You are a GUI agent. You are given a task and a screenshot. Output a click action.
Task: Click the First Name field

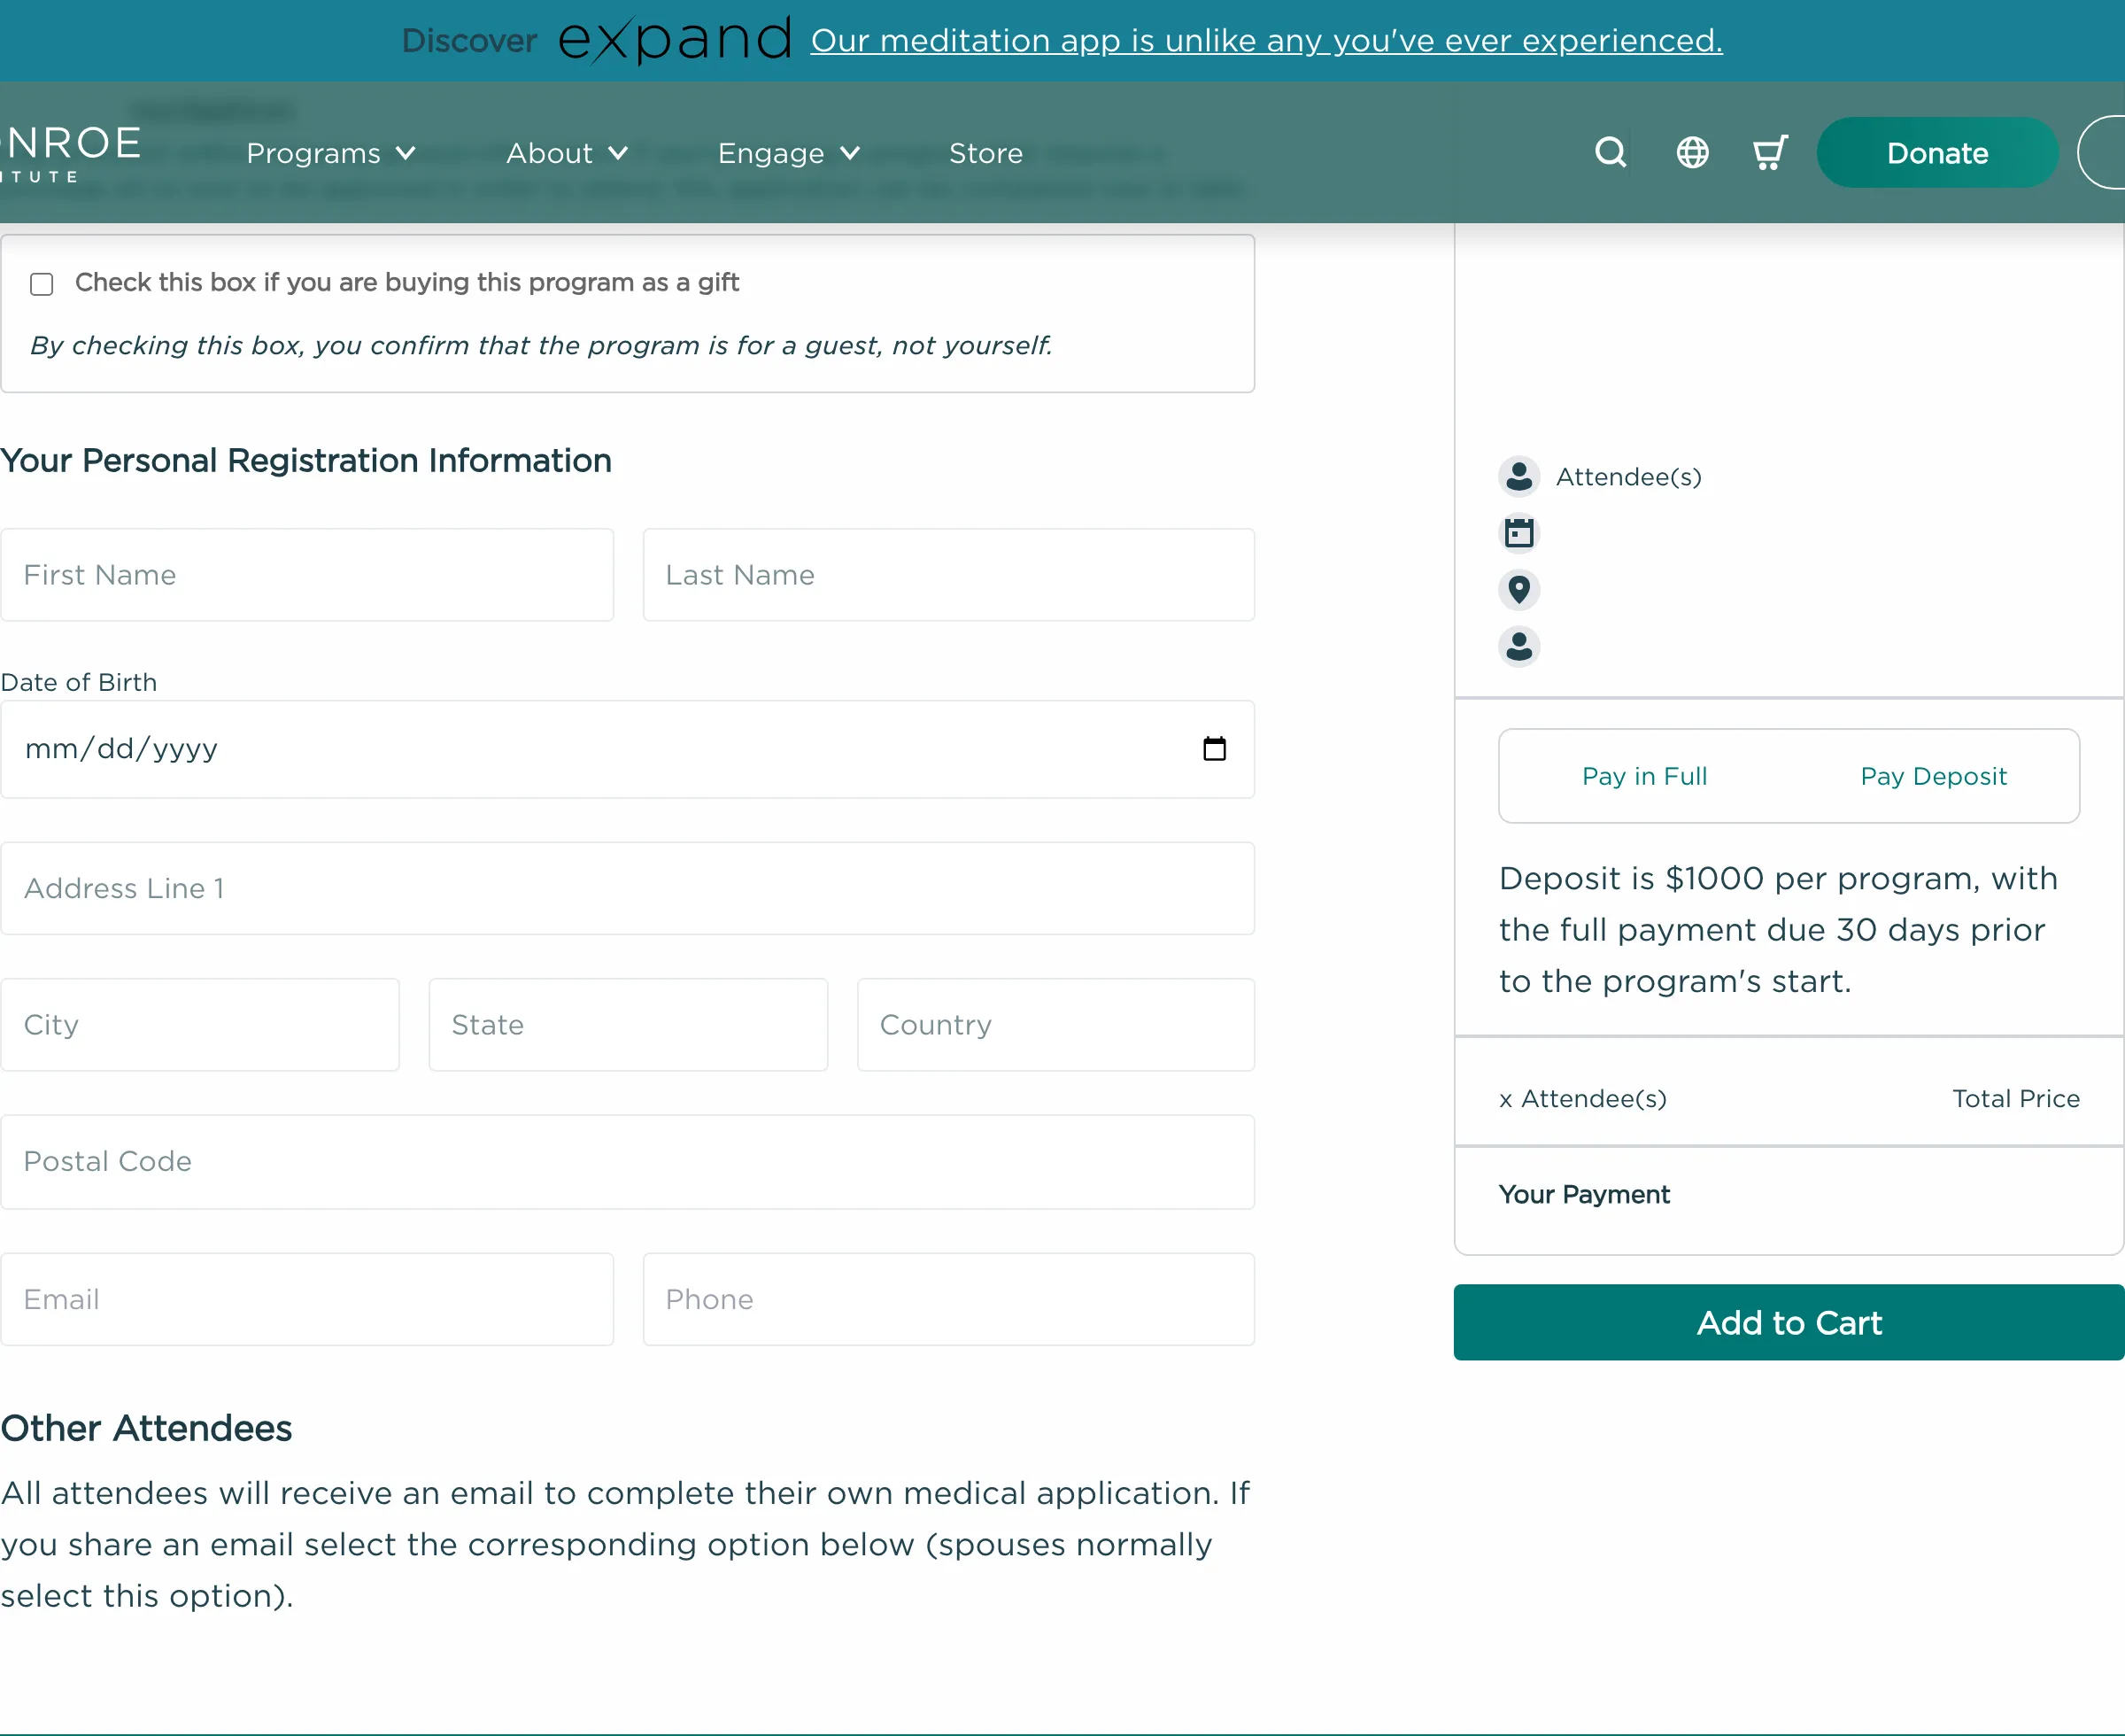pyautogui.click(x=307, y=575)
